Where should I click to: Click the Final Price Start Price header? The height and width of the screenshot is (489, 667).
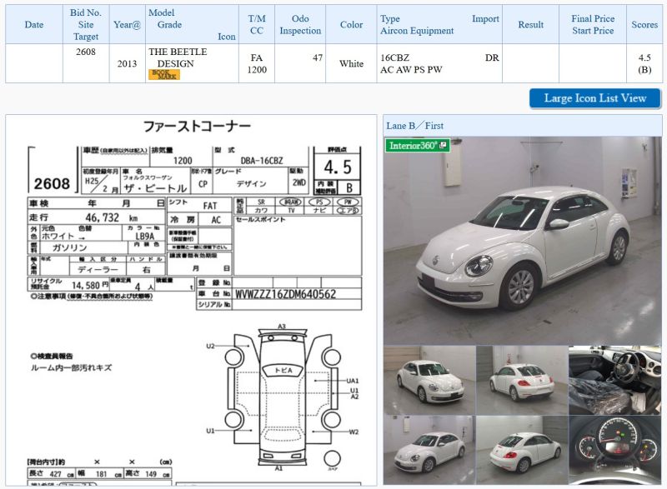[x=593, y=24]
